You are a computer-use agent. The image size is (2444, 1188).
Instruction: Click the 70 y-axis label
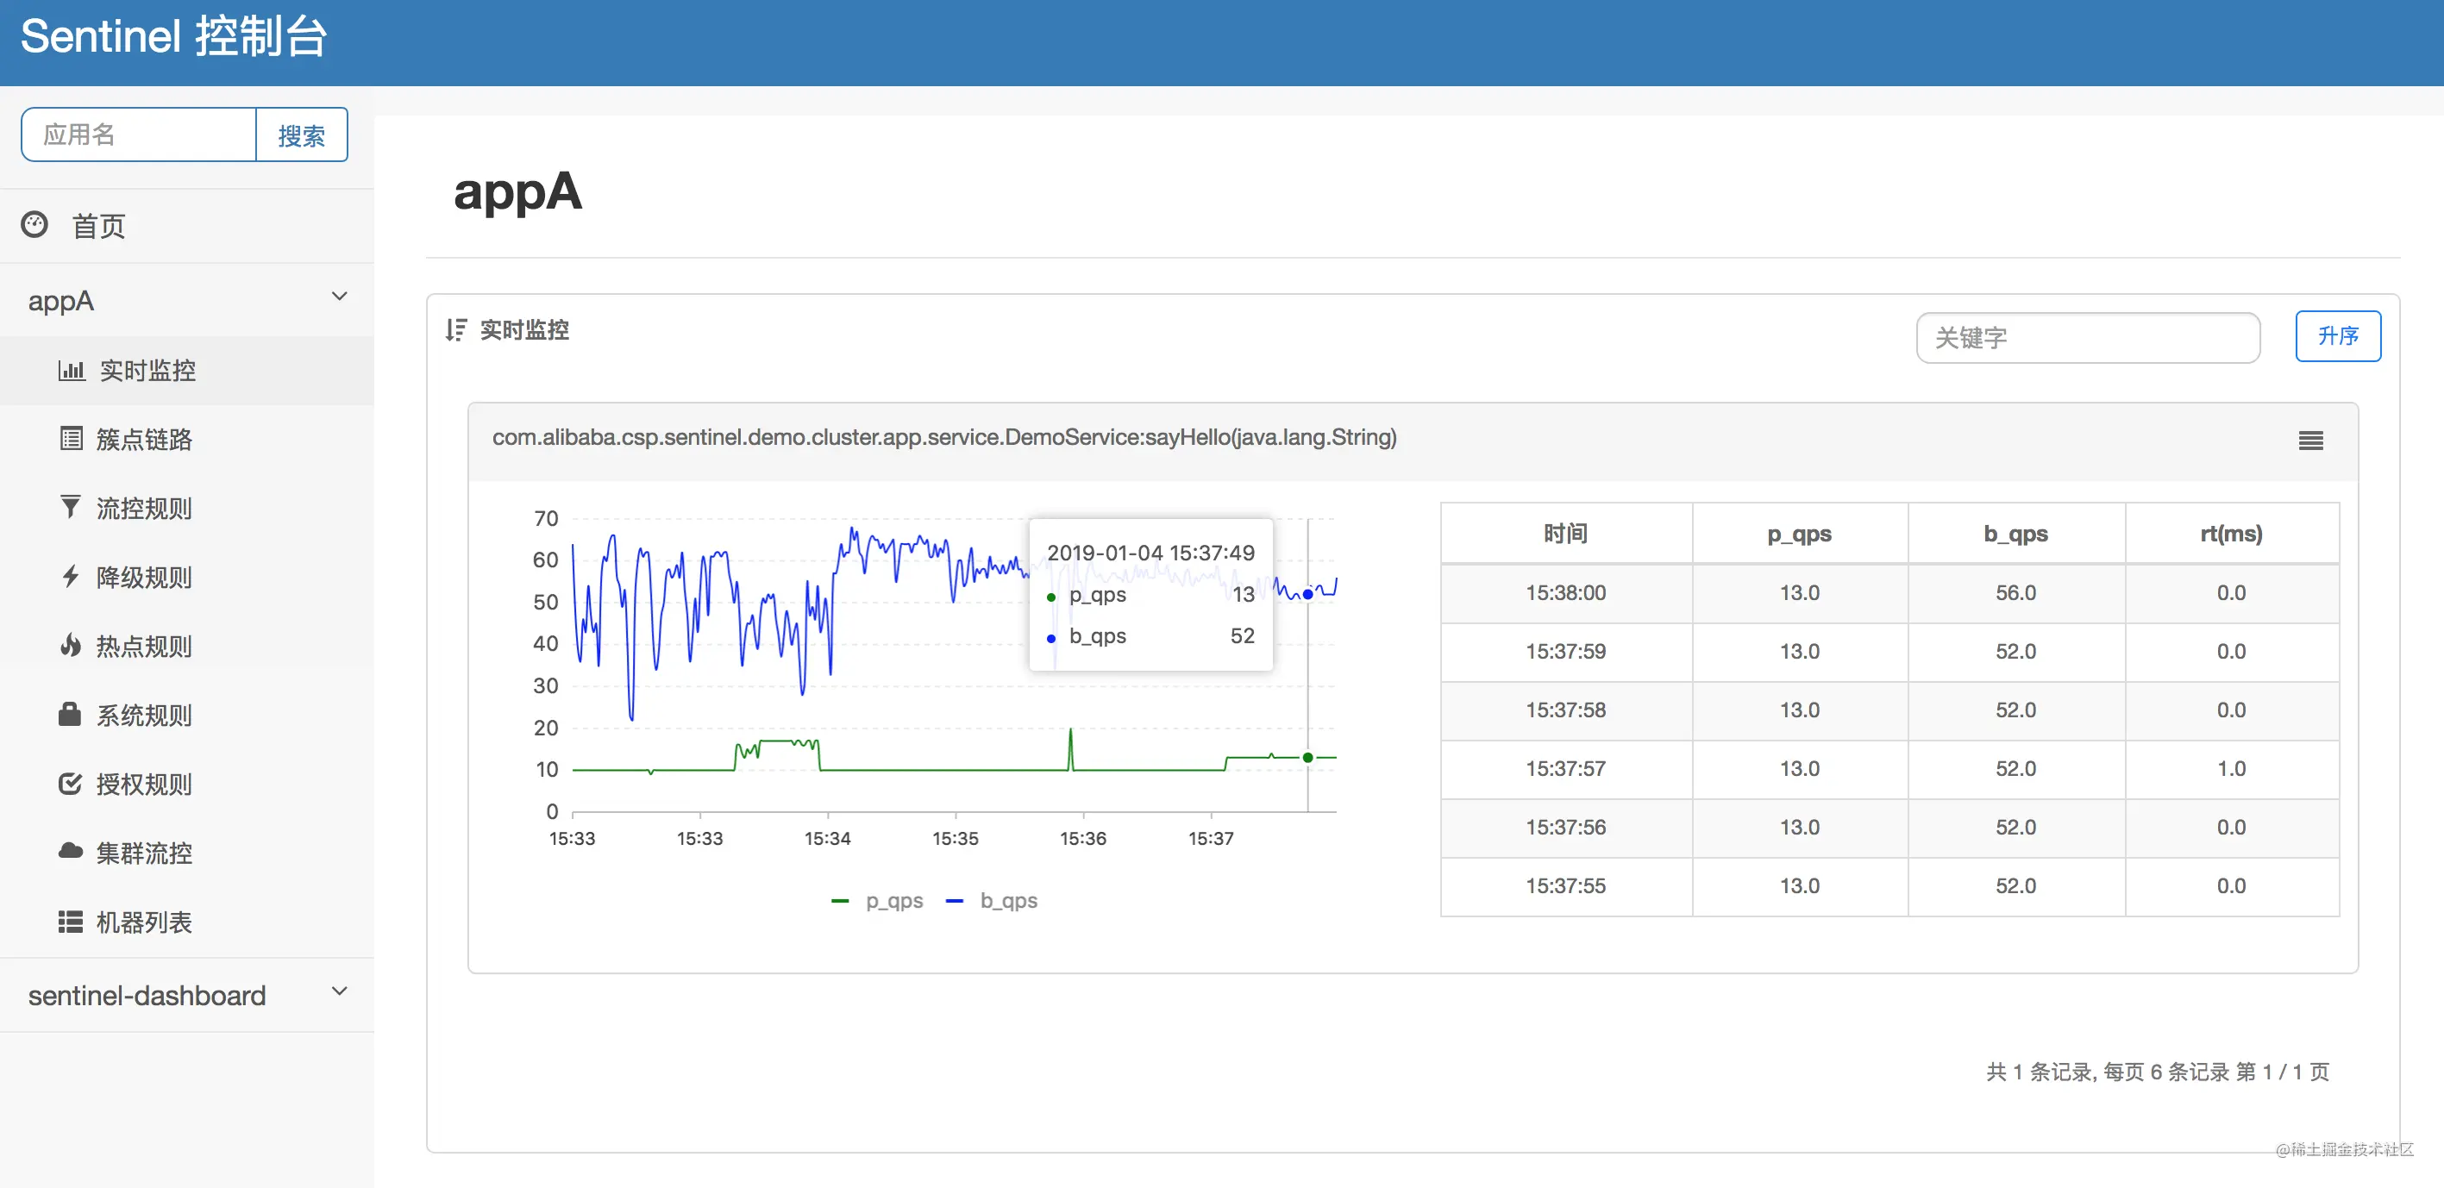546,519
